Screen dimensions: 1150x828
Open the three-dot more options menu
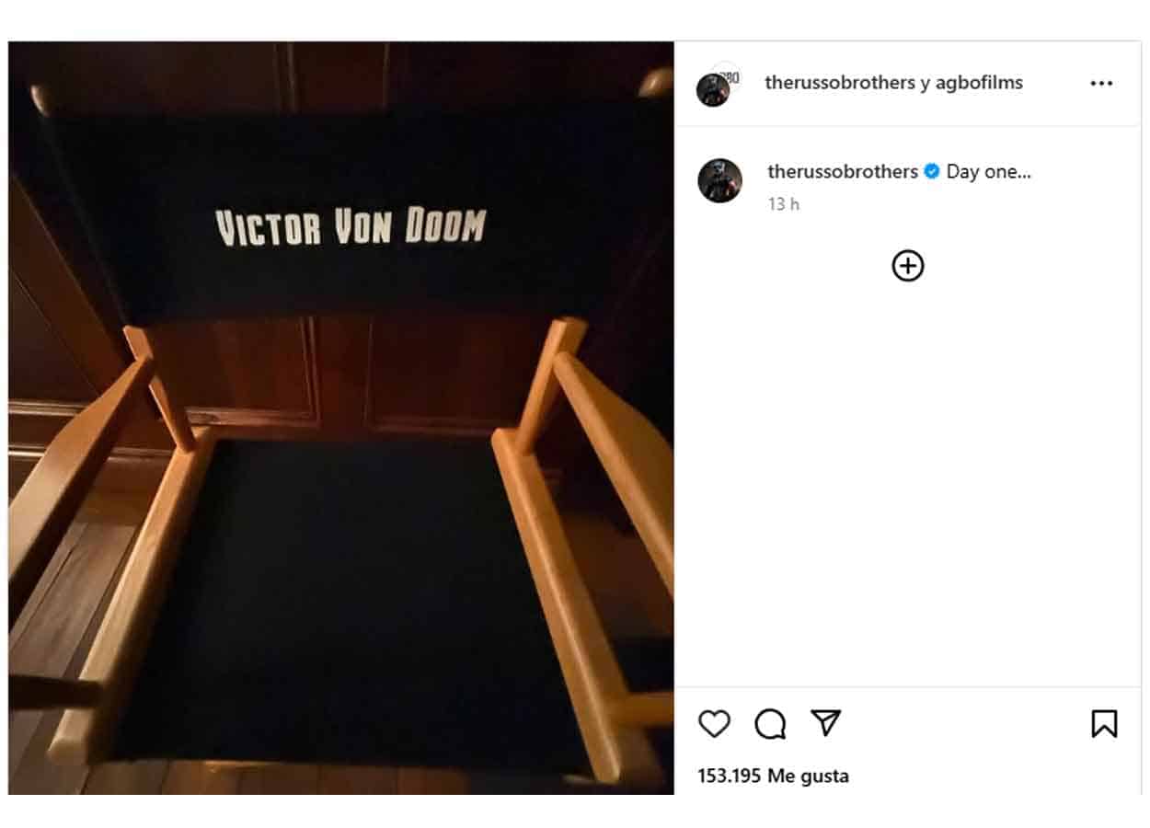pos(1101,84)
